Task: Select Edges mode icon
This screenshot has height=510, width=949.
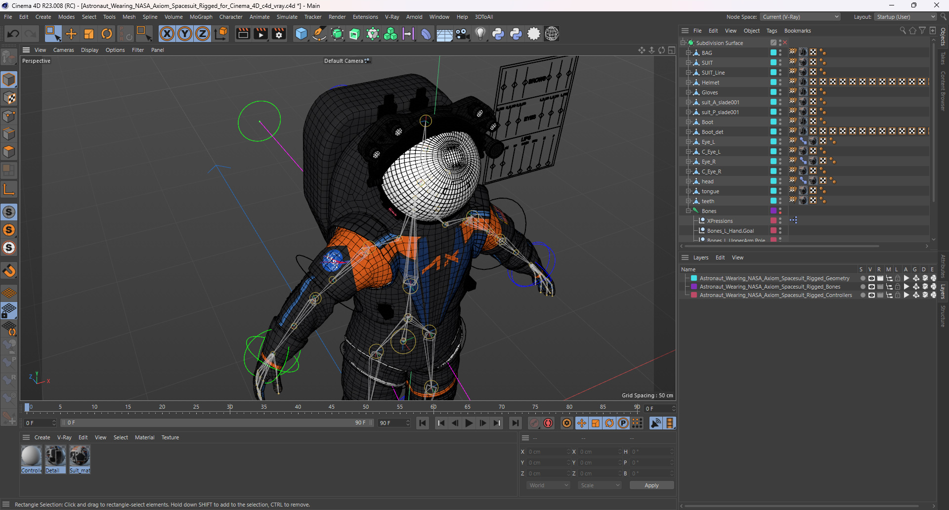Action: pos(9,134)
